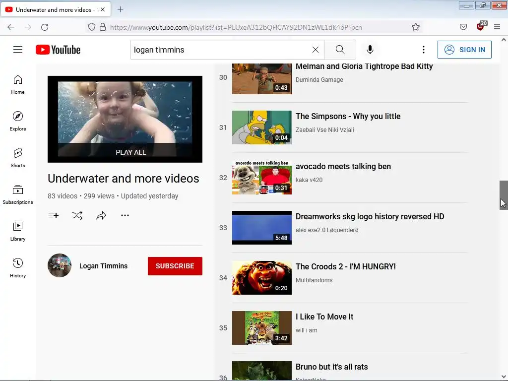Viewport: 508px width, 381px height.
Task: Click the page vertical scrollbar thumb
Action: tap(504, 195)
